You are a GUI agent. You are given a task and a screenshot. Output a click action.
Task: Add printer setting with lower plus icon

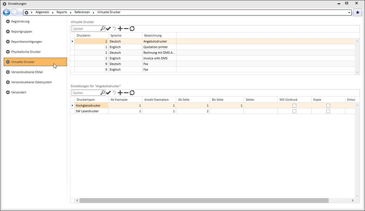120,93
